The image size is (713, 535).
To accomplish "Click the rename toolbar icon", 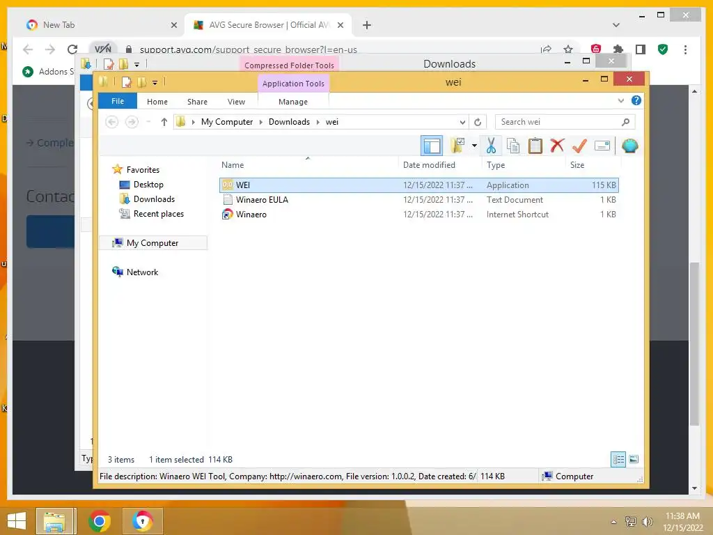I will (x=602, y=146).
